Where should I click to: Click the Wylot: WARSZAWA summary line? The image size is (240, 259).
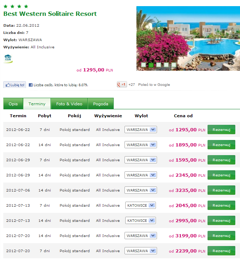pos(23,40)
